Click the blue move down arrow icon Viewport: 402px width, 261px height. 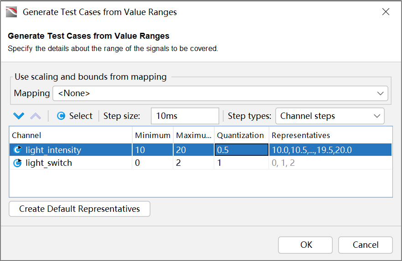19,116
